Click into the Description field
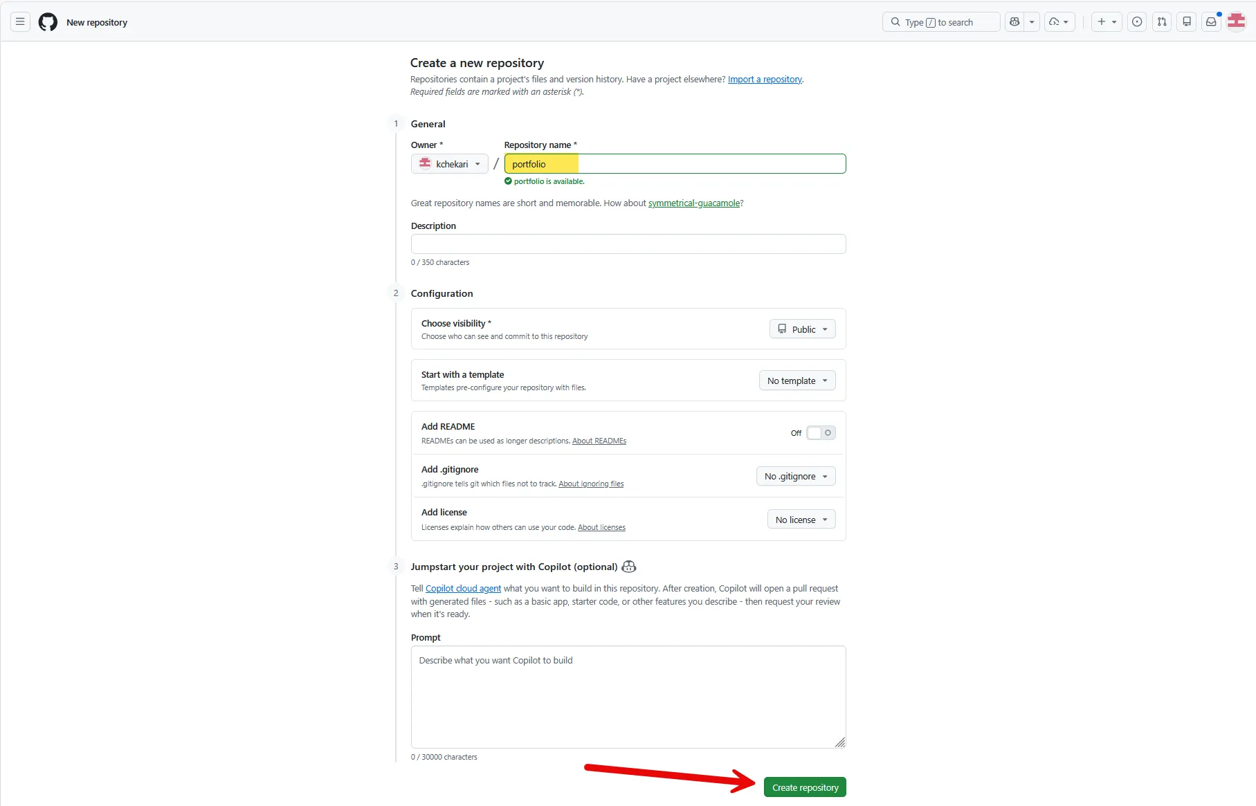This screenshot has width=1256, height=806. pos(628,244)
